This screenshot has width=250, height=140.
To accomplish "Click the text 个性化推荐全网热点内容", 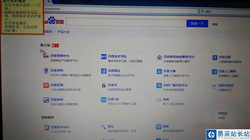I will (65, 90).
